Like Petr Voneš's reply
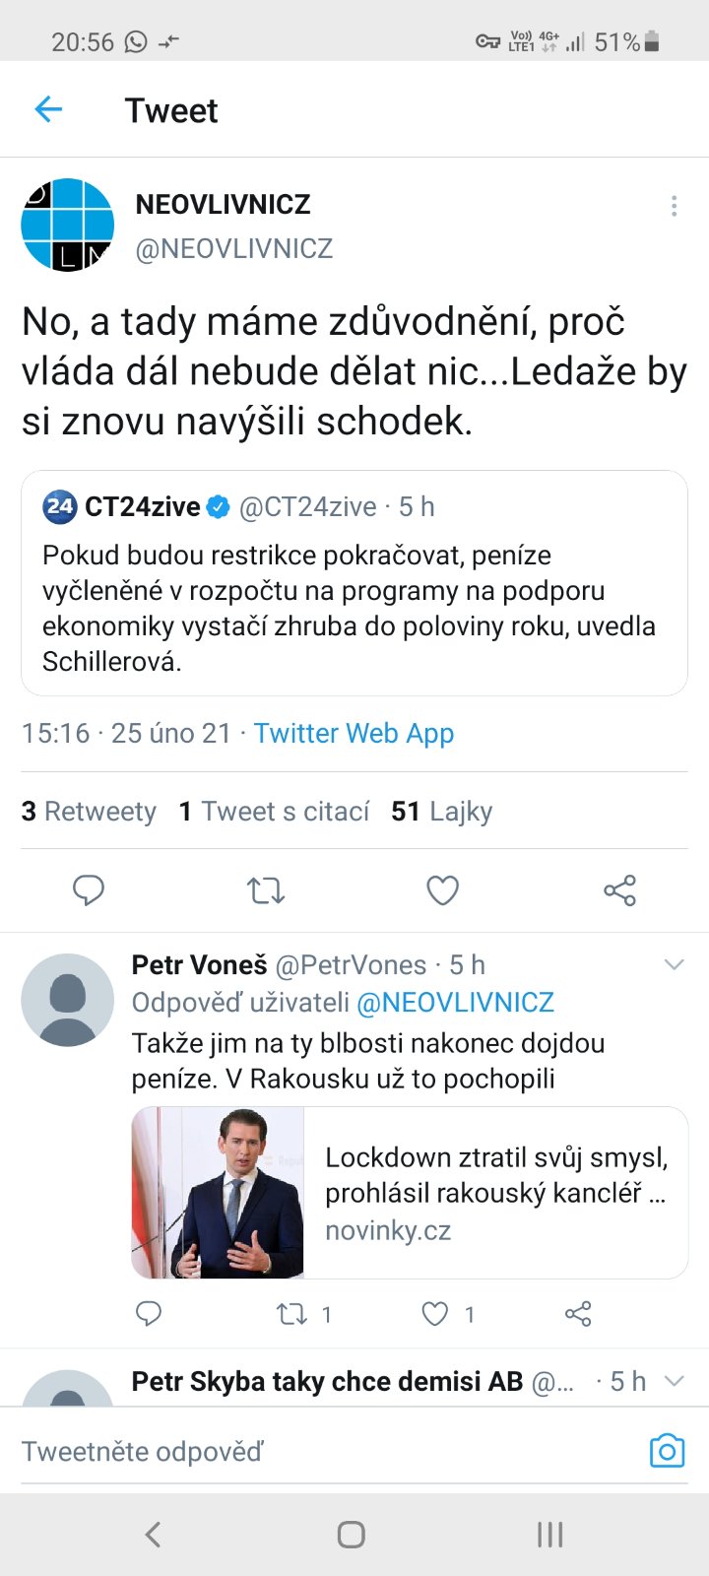 click(x=435, y=1314)
